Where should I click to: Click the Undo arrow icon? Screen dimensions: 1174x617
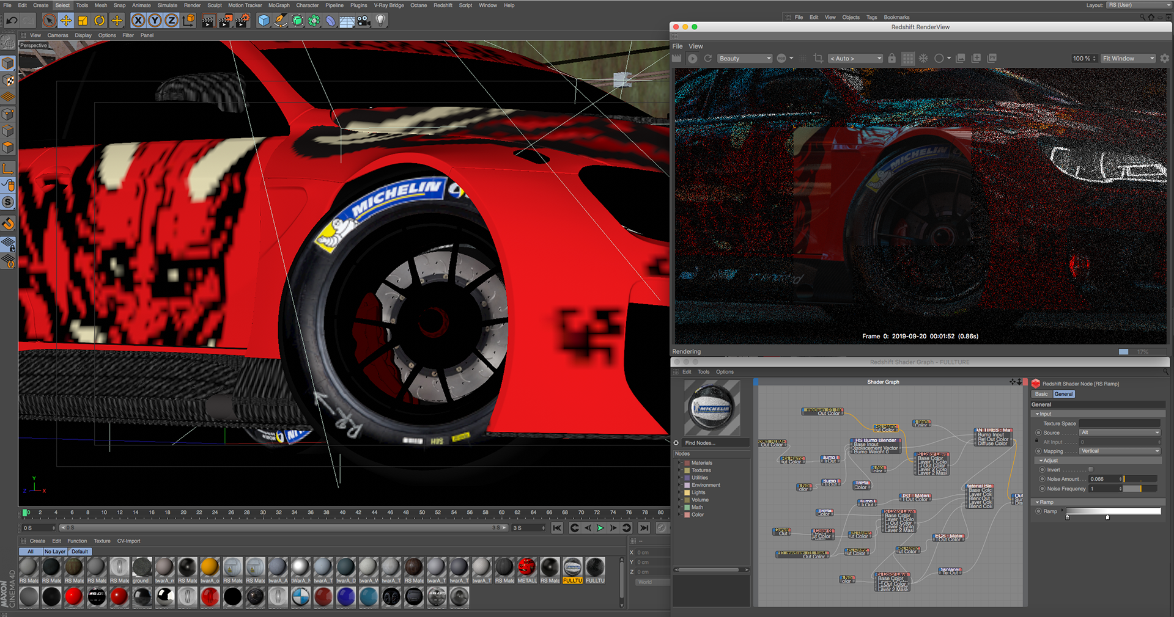[x=12, y=21]
